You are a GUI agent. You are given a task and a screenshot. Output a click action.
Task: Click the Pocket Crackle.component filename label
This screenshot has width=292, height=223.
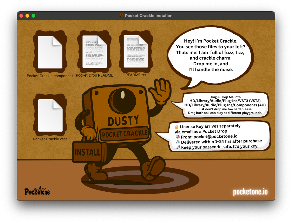point(50,76)
